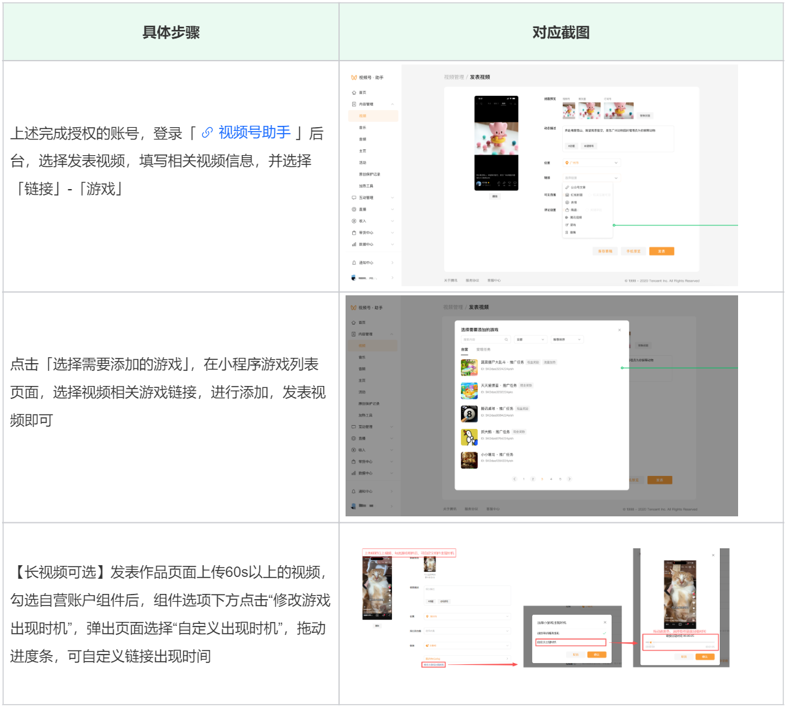Open 全部 filter dropdown in game dialog
The height and width of the screenshot is (708, 787).
(x=531, y=340)
